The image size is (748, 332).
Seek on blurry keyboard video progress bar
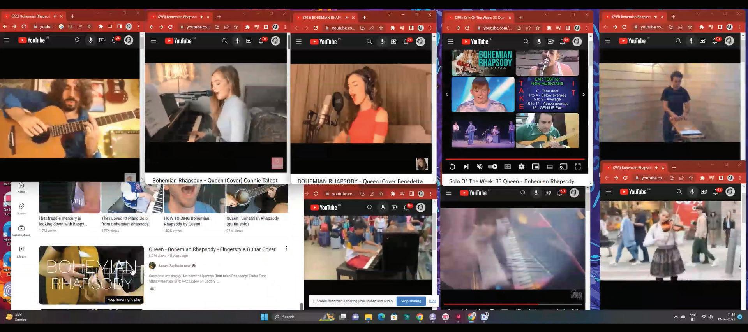[x=513, y=304]
